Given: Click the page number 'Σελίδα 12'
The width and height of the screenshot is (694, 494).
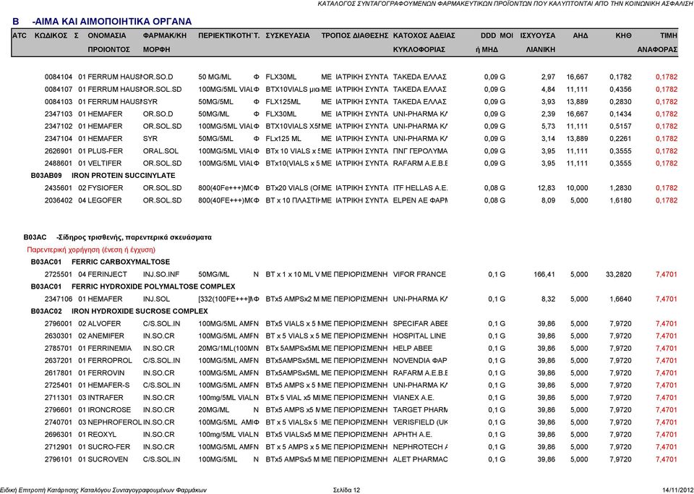Looking at the screenshot, I should point(346,490).
